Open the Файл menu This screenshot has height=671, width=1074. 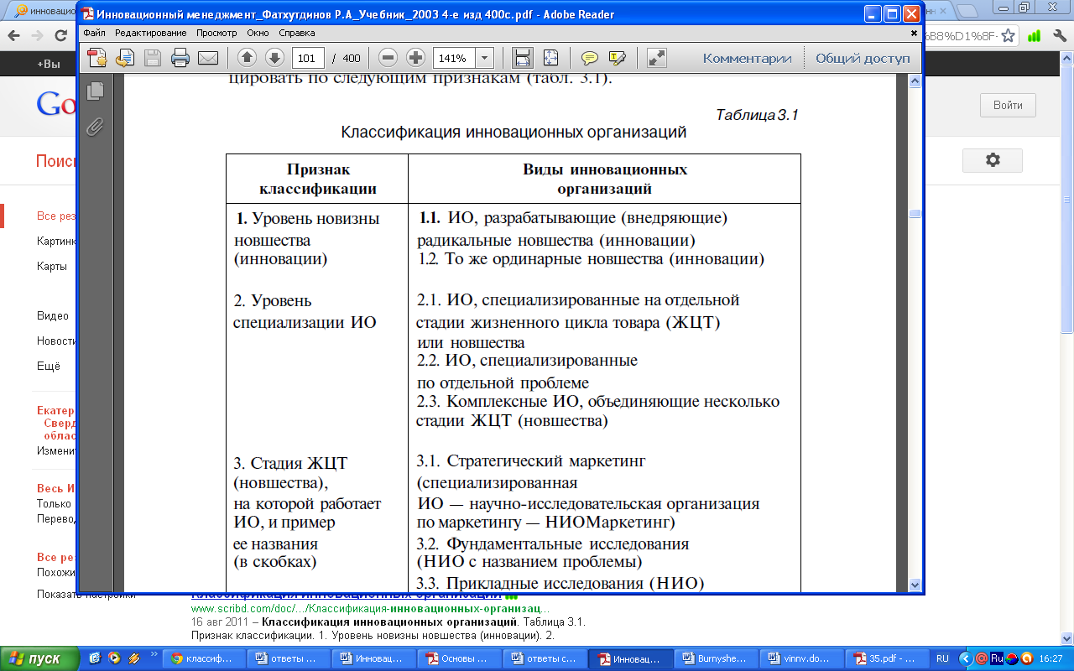(x=94, y=33)
